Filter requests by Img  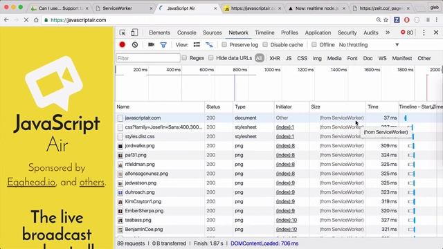[317, 58]
